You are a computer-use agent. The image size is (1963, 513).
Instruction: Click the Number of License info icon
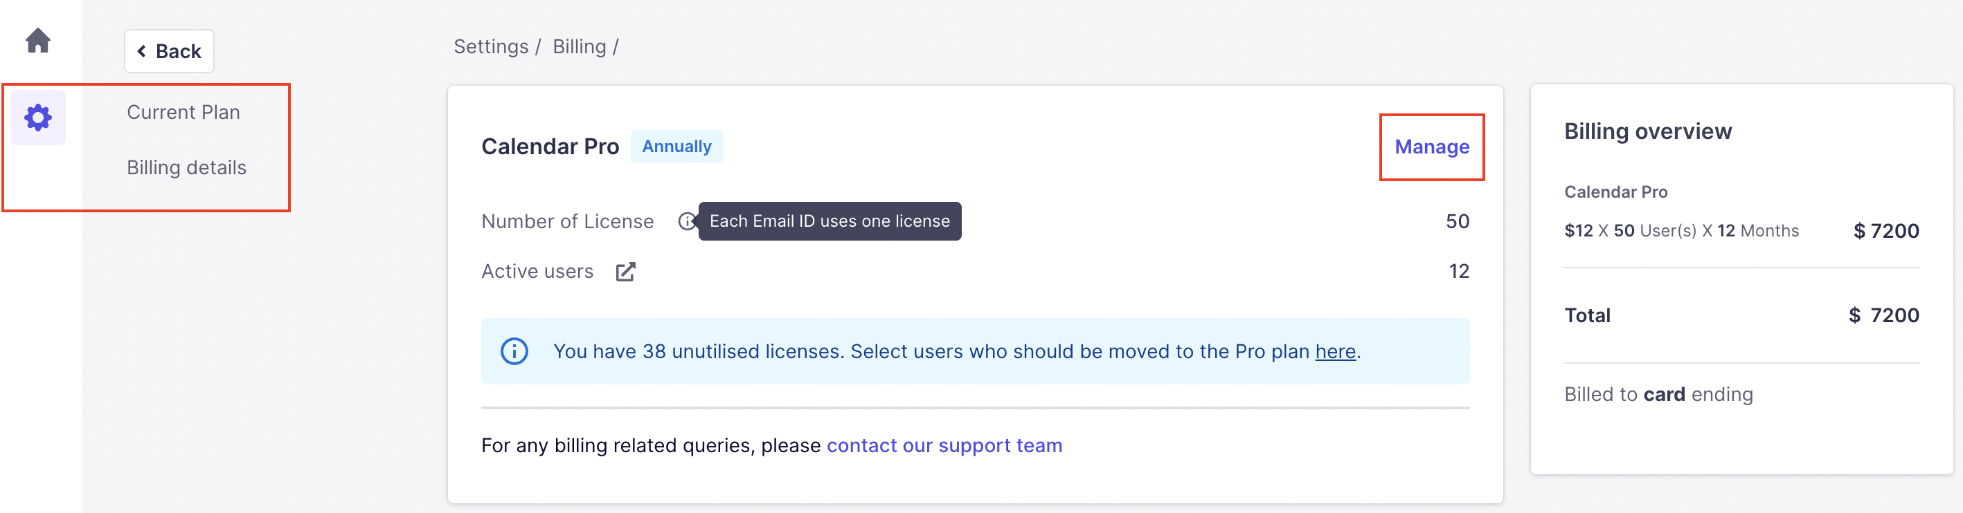pyautogui.click(x=685, y=221)
